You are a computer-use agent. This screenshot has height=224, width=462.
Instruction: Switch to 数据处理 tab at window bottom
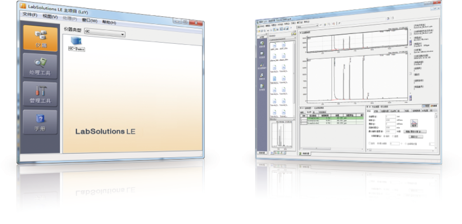click(x=304, y=154)
